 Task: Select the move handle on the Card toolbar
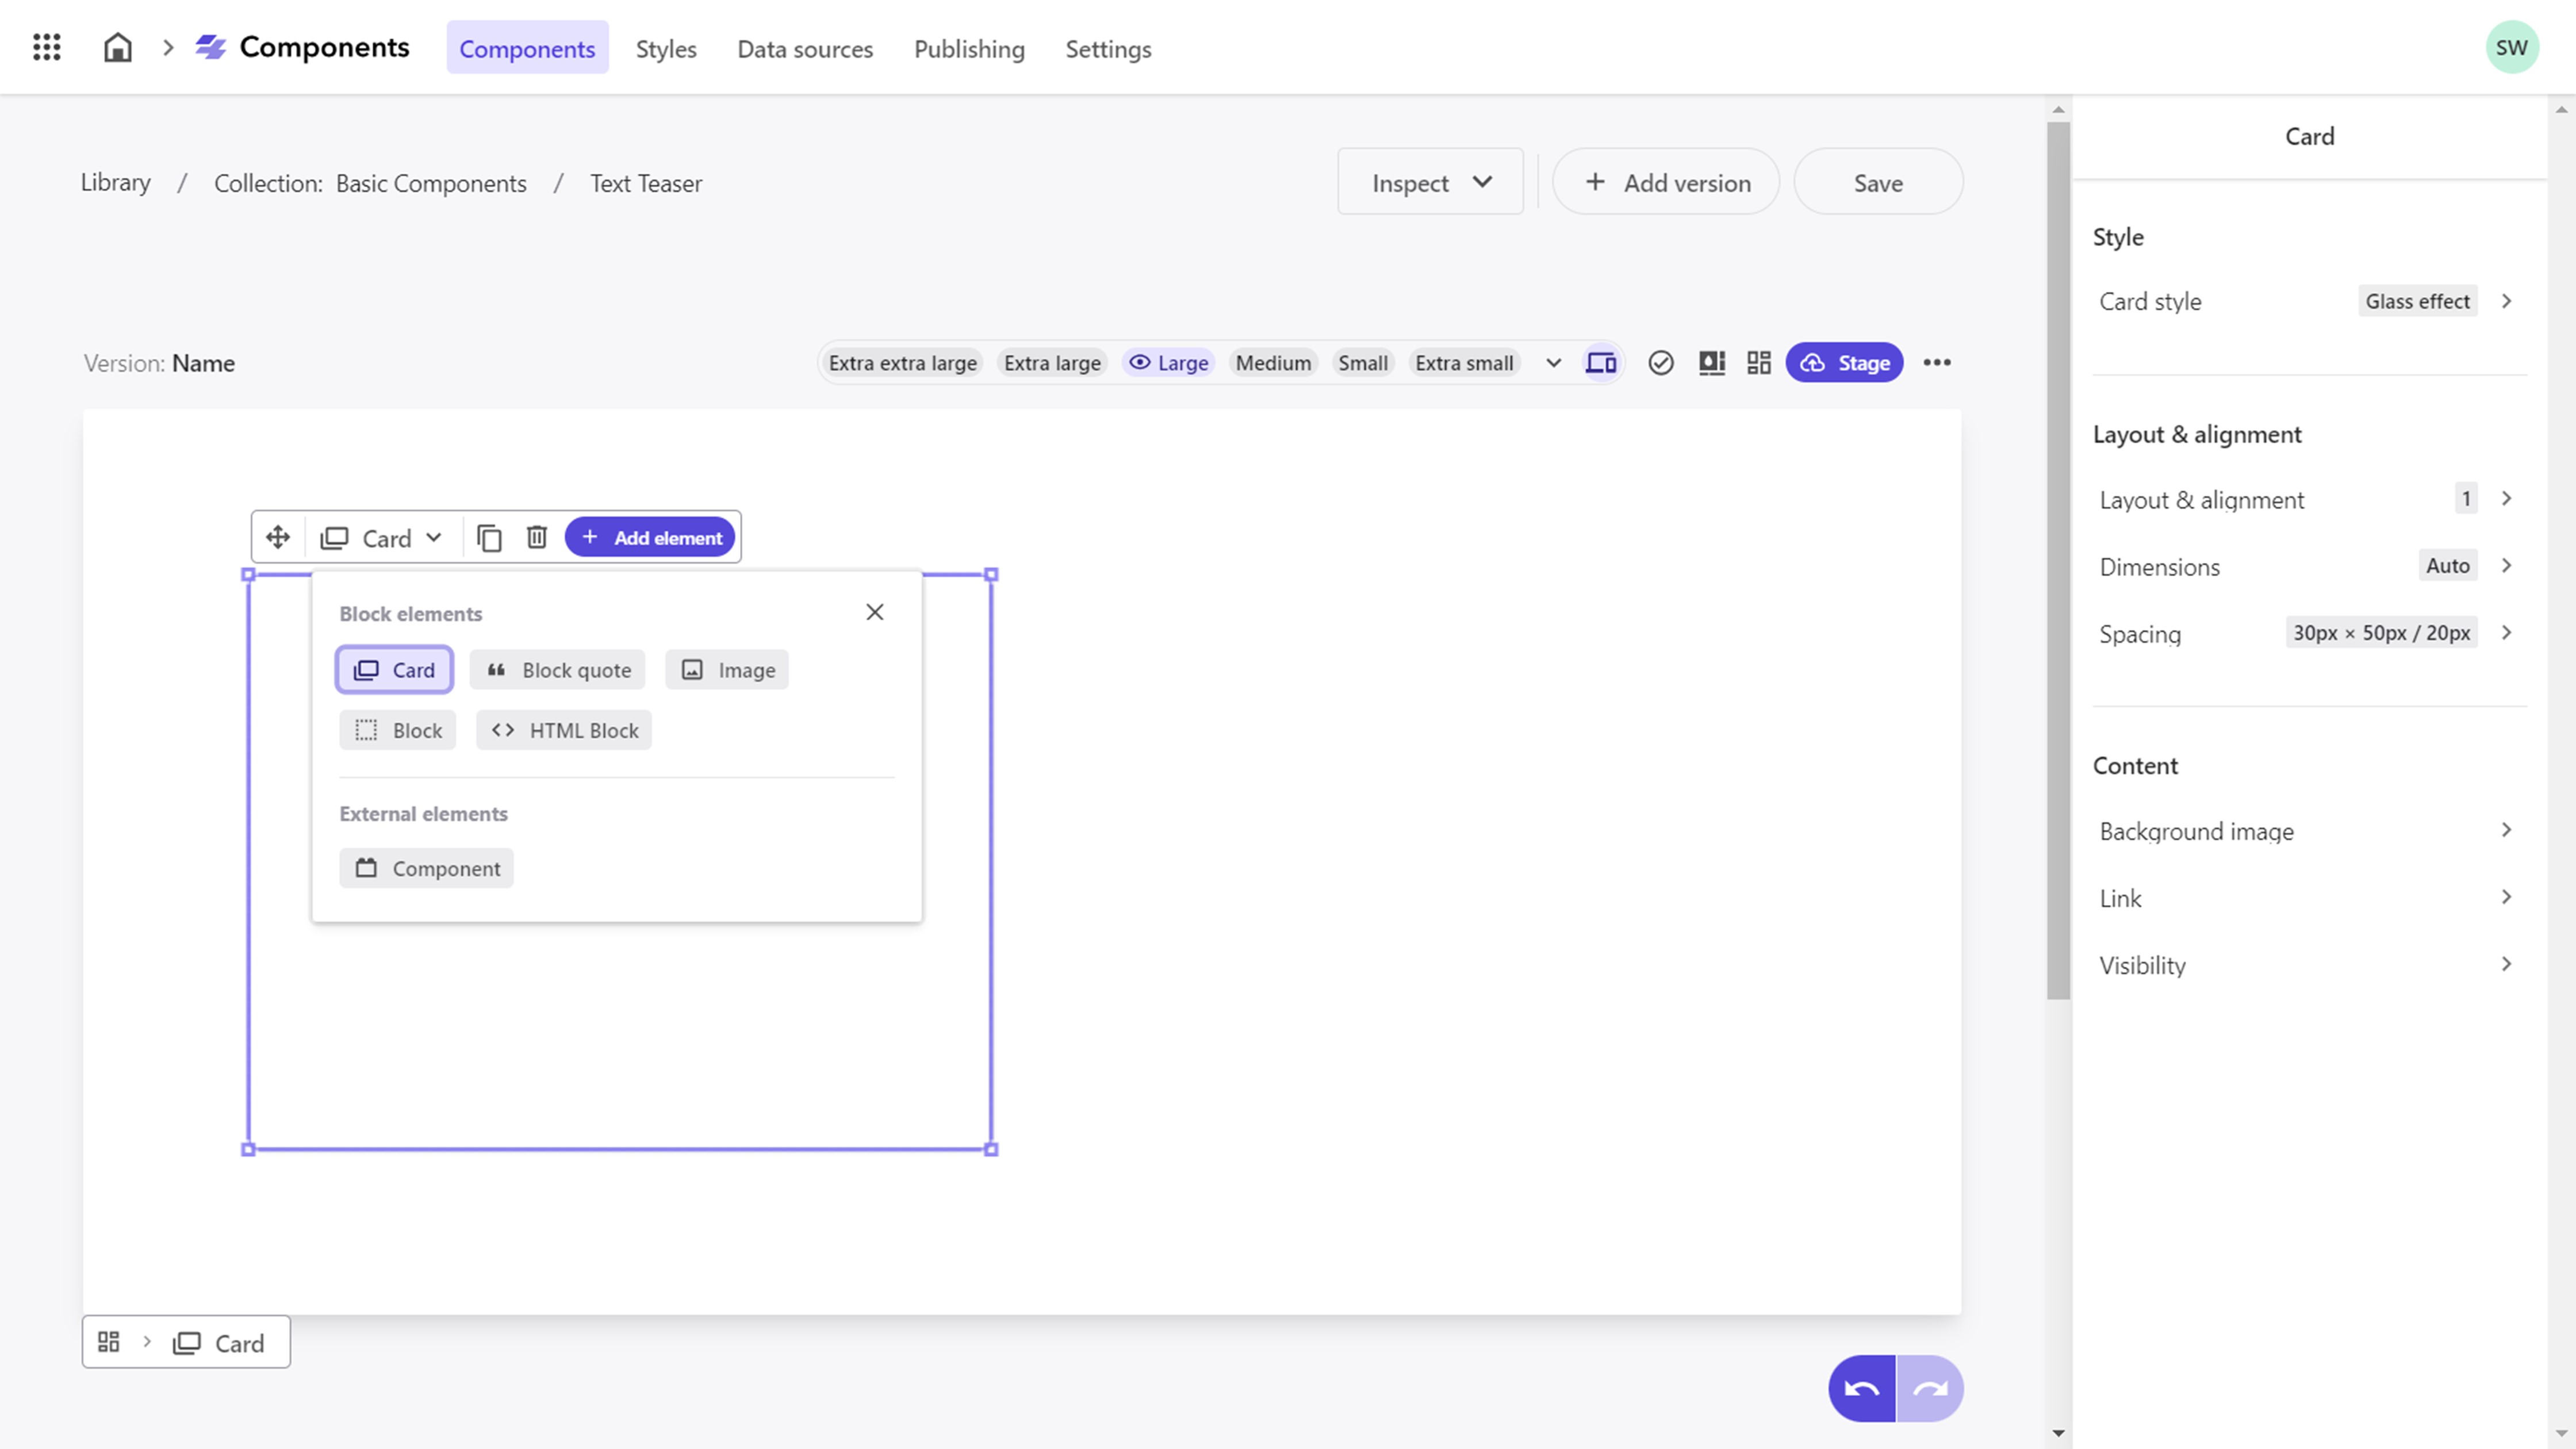pos(277,537)
